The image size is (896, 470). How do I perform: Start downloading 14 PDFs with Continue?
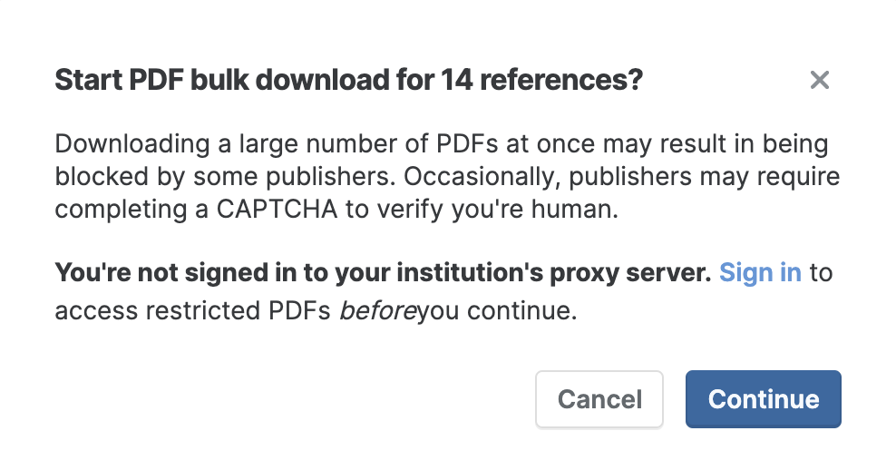(x=764, y=399)
